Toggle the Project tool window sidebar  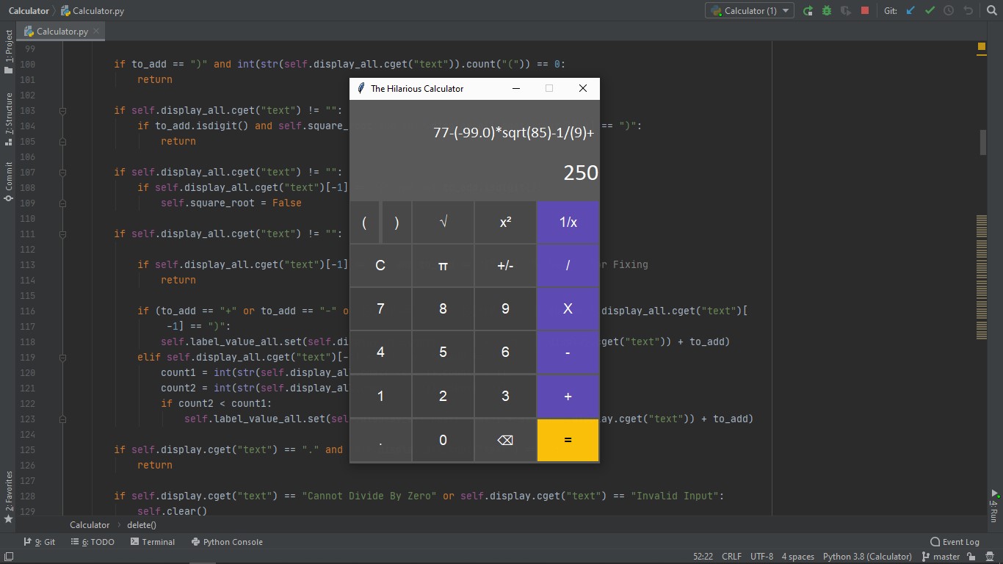pos(8,51)
